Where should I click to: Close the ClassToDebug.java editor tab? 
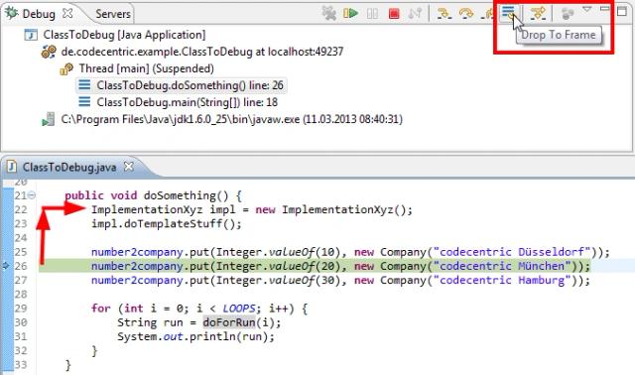[x=128, y=167]
